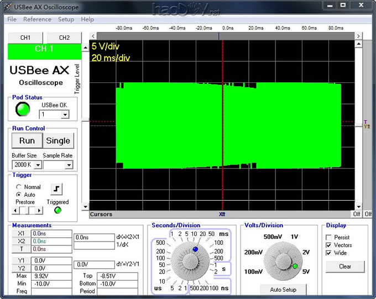Click the green Triggered status LED

point(58,210)
